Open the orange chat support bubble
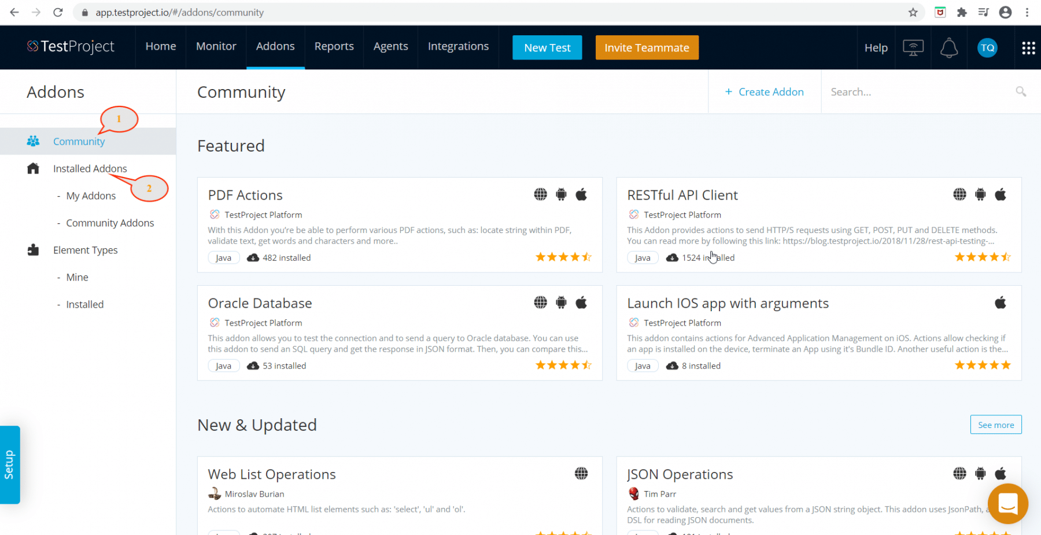 (x=1007, y=504)
